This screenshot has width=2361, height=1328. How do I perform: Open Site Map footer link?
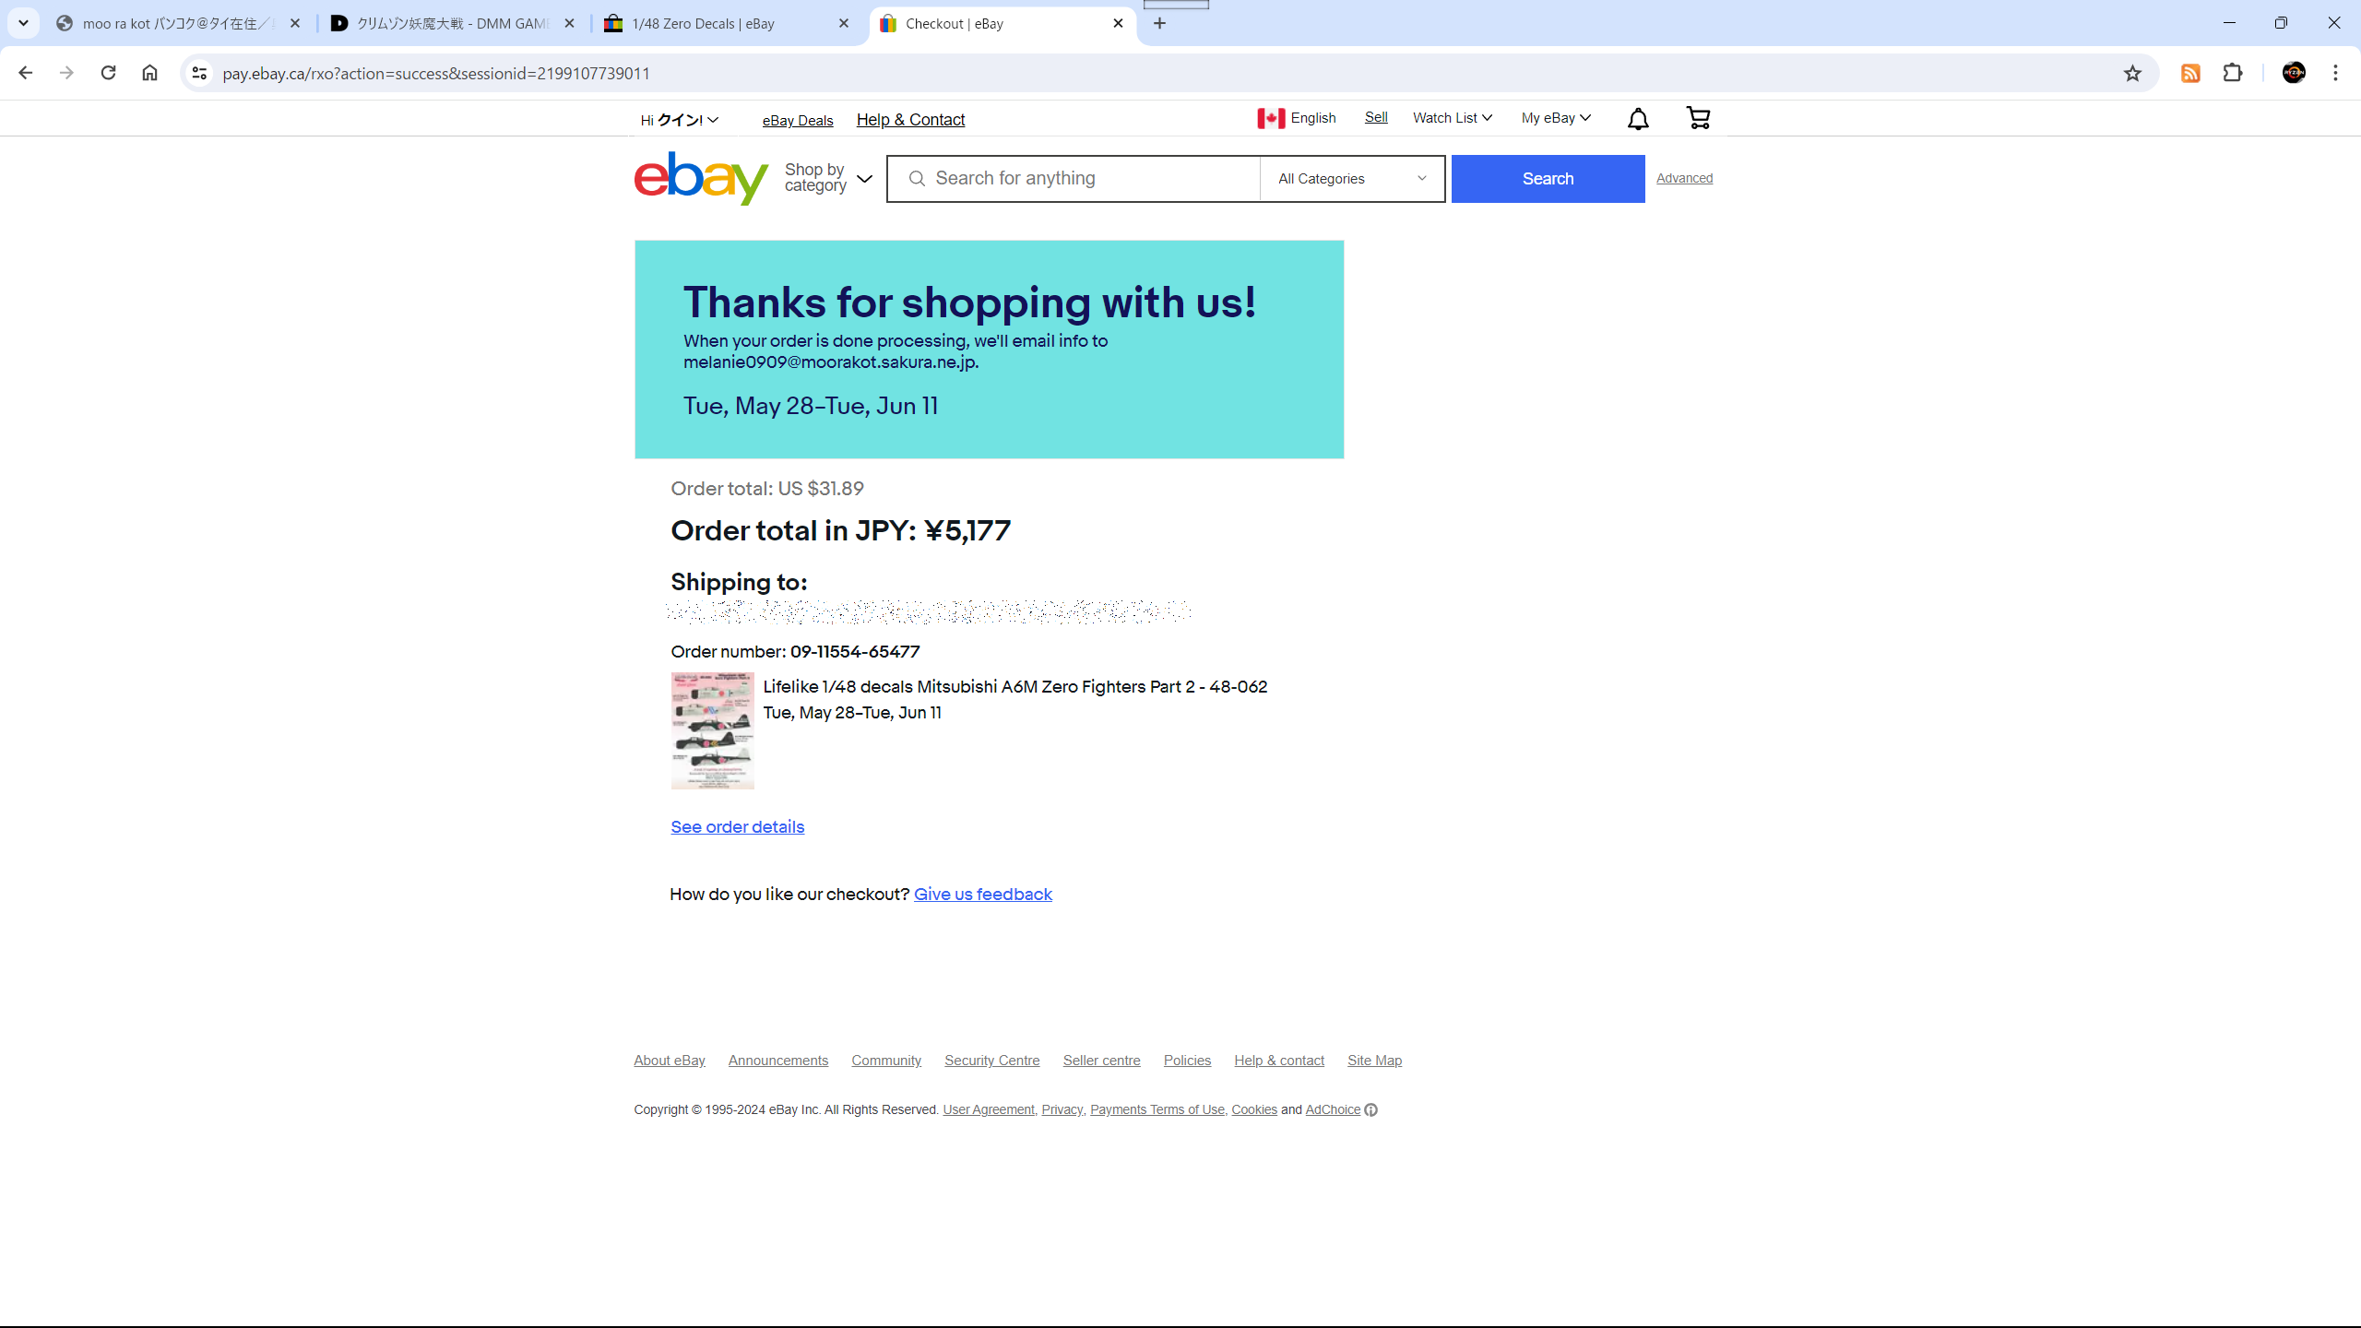point(1374,1061)
